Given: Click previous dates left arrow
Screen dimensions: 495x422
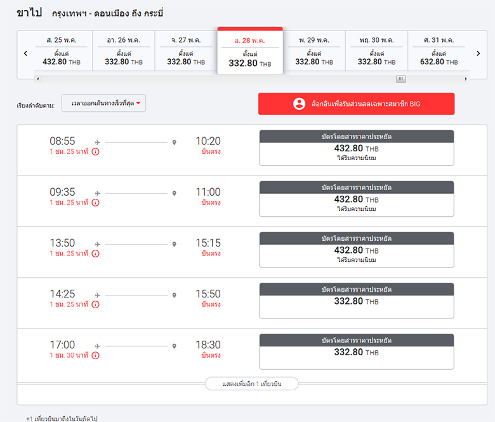Looking at the screenshot, I should pyautogui.click(x=25, y=53).
